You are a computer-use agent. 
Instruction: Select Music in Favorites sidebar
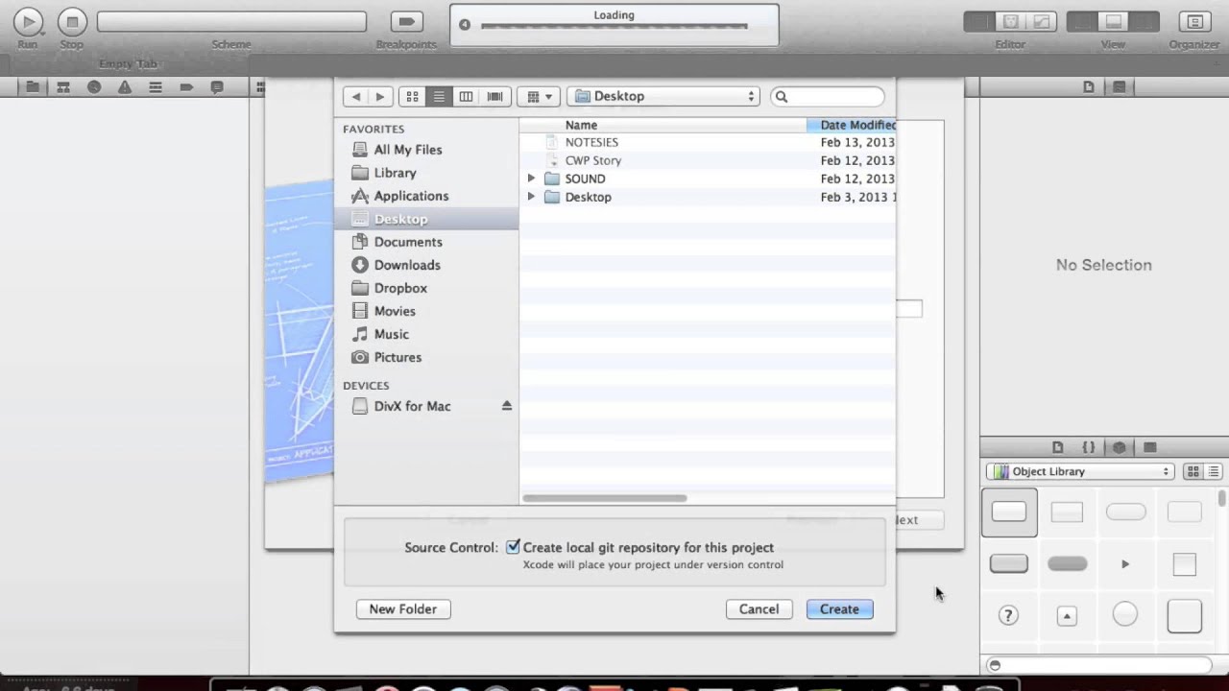[426, 334]
